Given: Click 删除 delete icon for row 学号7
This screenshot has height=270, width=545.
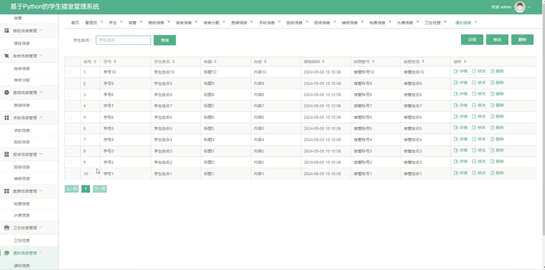Looking at the screenshot, I should [492, 105].
